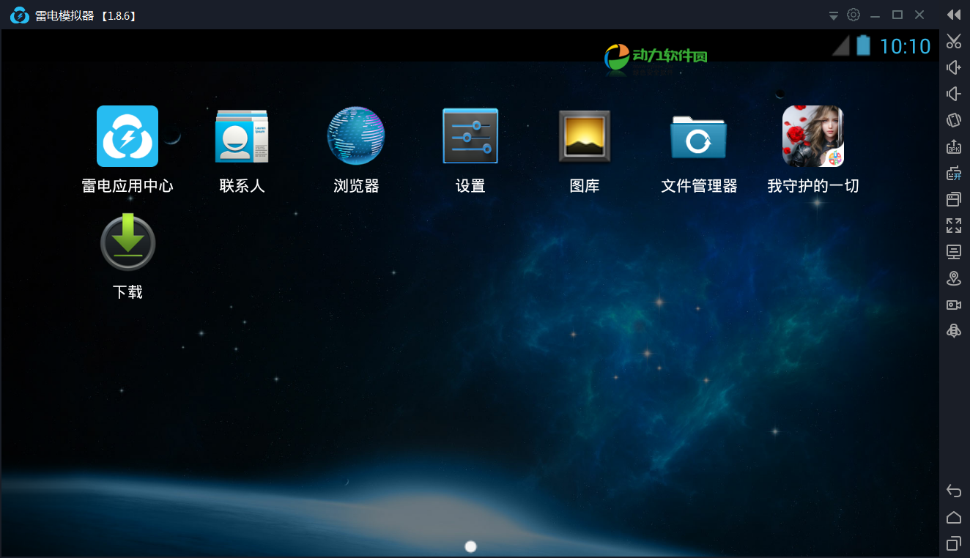Enter fullscreen mode from the sidebar
The height and width of the screenshot is (558, 970).
(953, 226)
